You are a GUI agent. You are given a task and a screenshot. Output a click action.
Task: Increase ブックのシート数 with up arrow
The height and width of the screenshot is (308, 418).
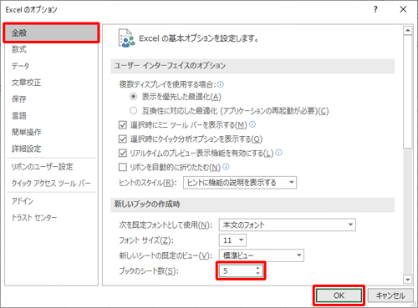(x=257, y=268)
